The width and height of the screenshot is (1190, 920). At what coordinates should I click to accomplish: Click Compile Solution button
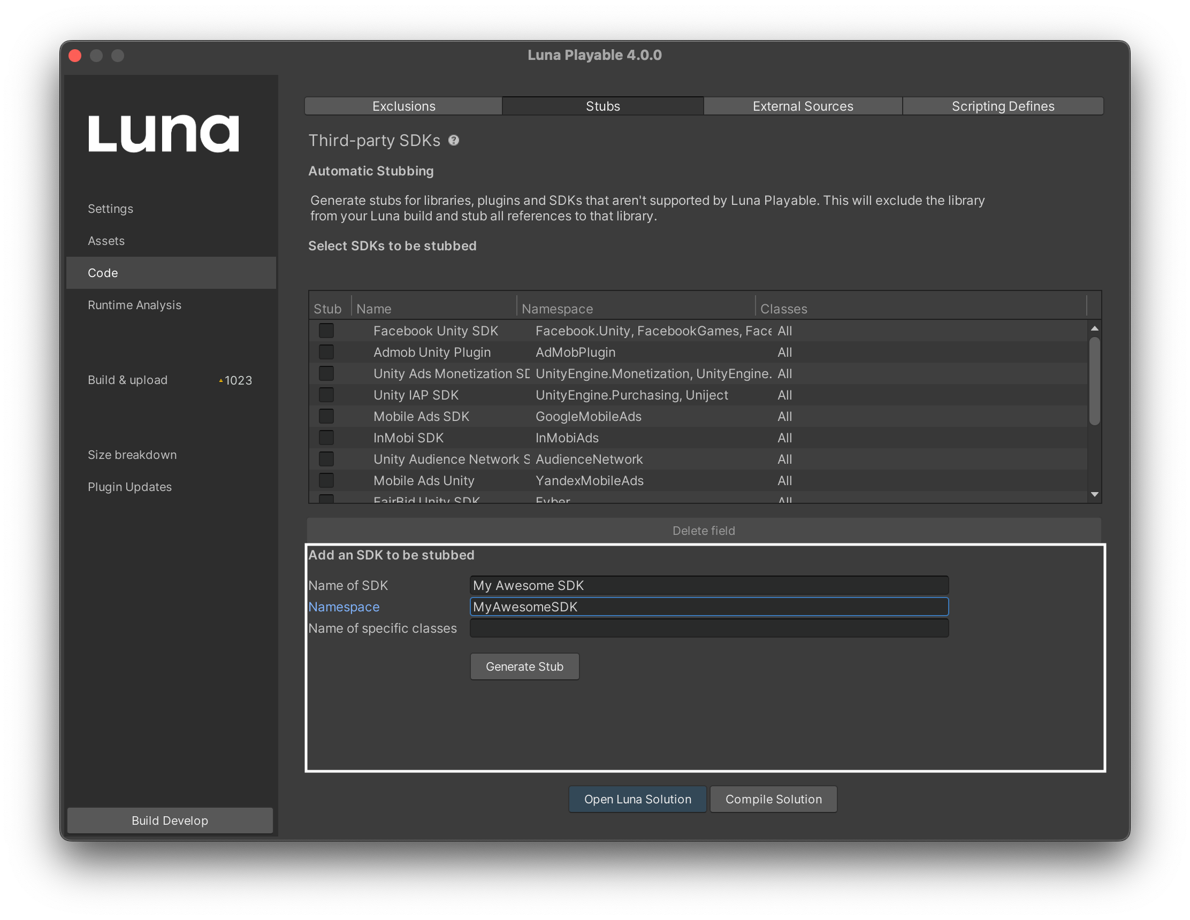(773, 799)
